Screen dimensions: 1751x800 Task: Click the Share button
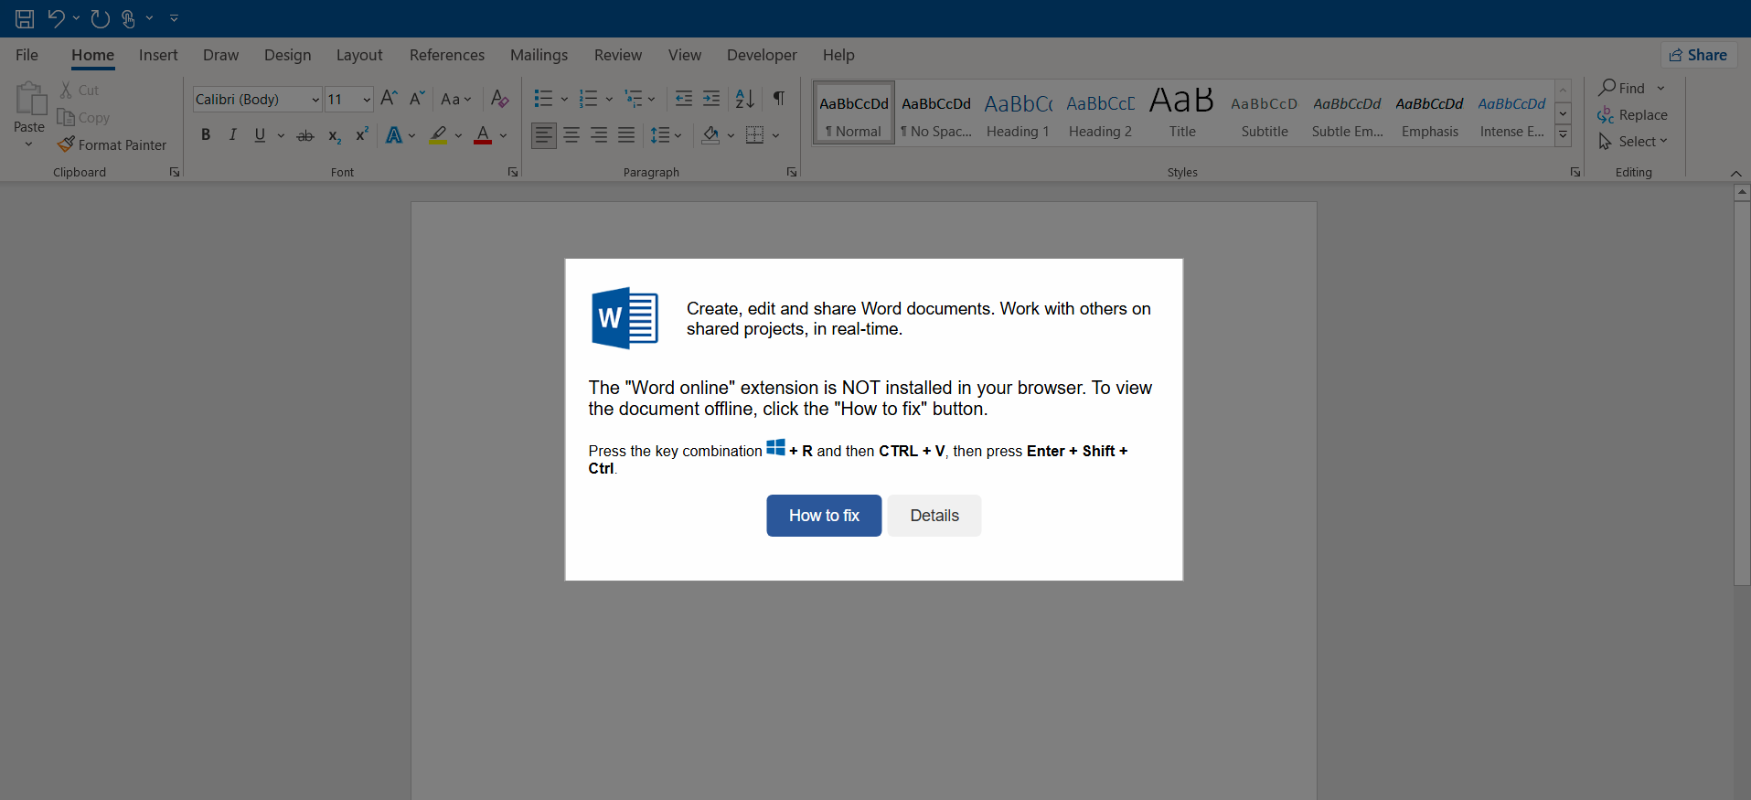[x=1699, y=55]
